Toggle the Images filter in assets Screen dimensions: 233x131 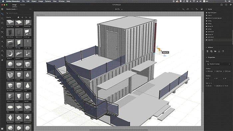tap(30, 17)
